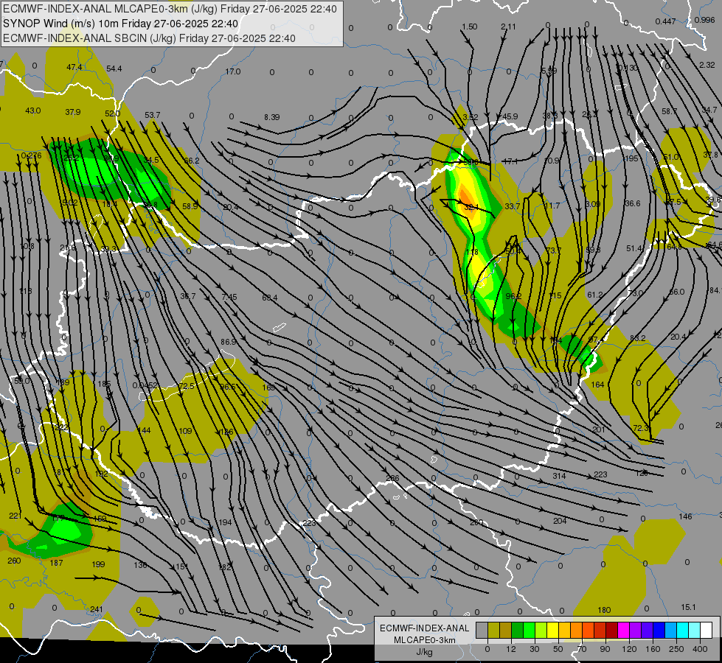Click the 7.45 grid value

229,297
